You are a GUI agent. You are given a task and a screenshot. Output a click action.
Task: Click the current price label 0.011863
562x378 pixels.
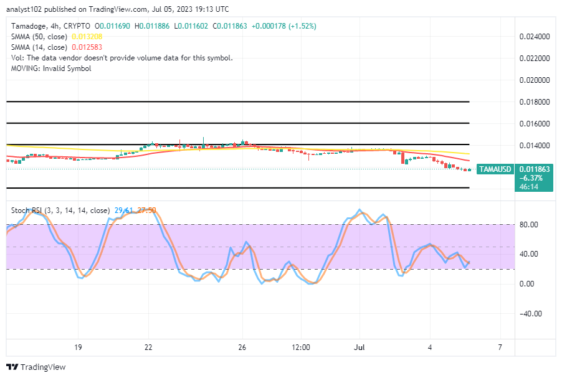point(535,169)
